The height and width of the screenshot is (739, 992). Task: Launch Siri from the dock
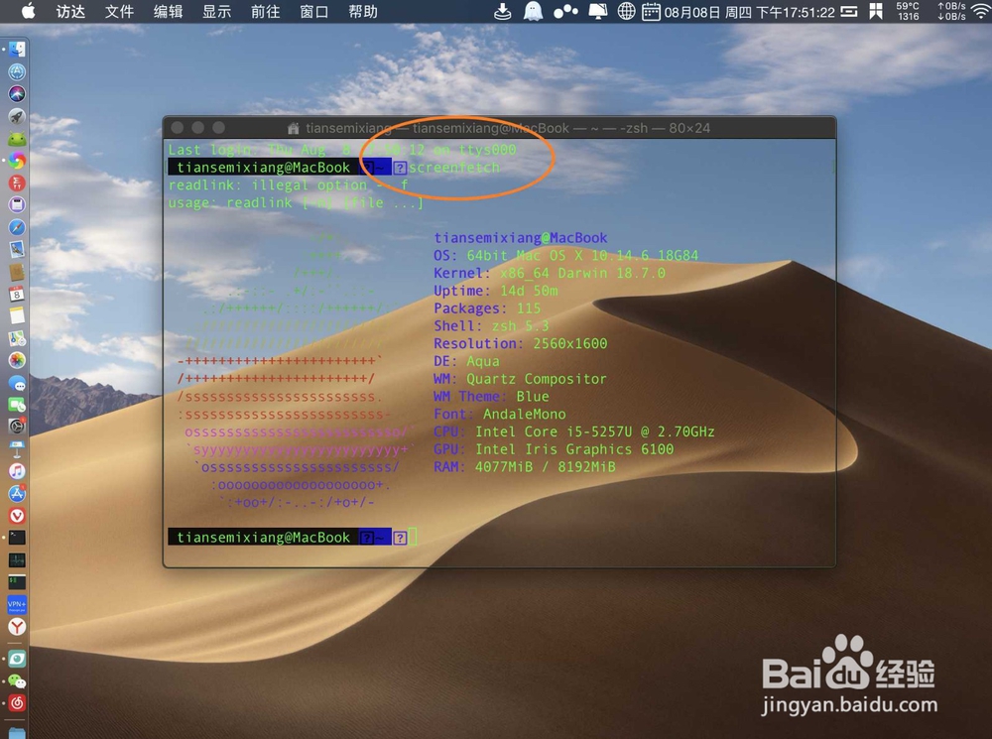(17, 93)
